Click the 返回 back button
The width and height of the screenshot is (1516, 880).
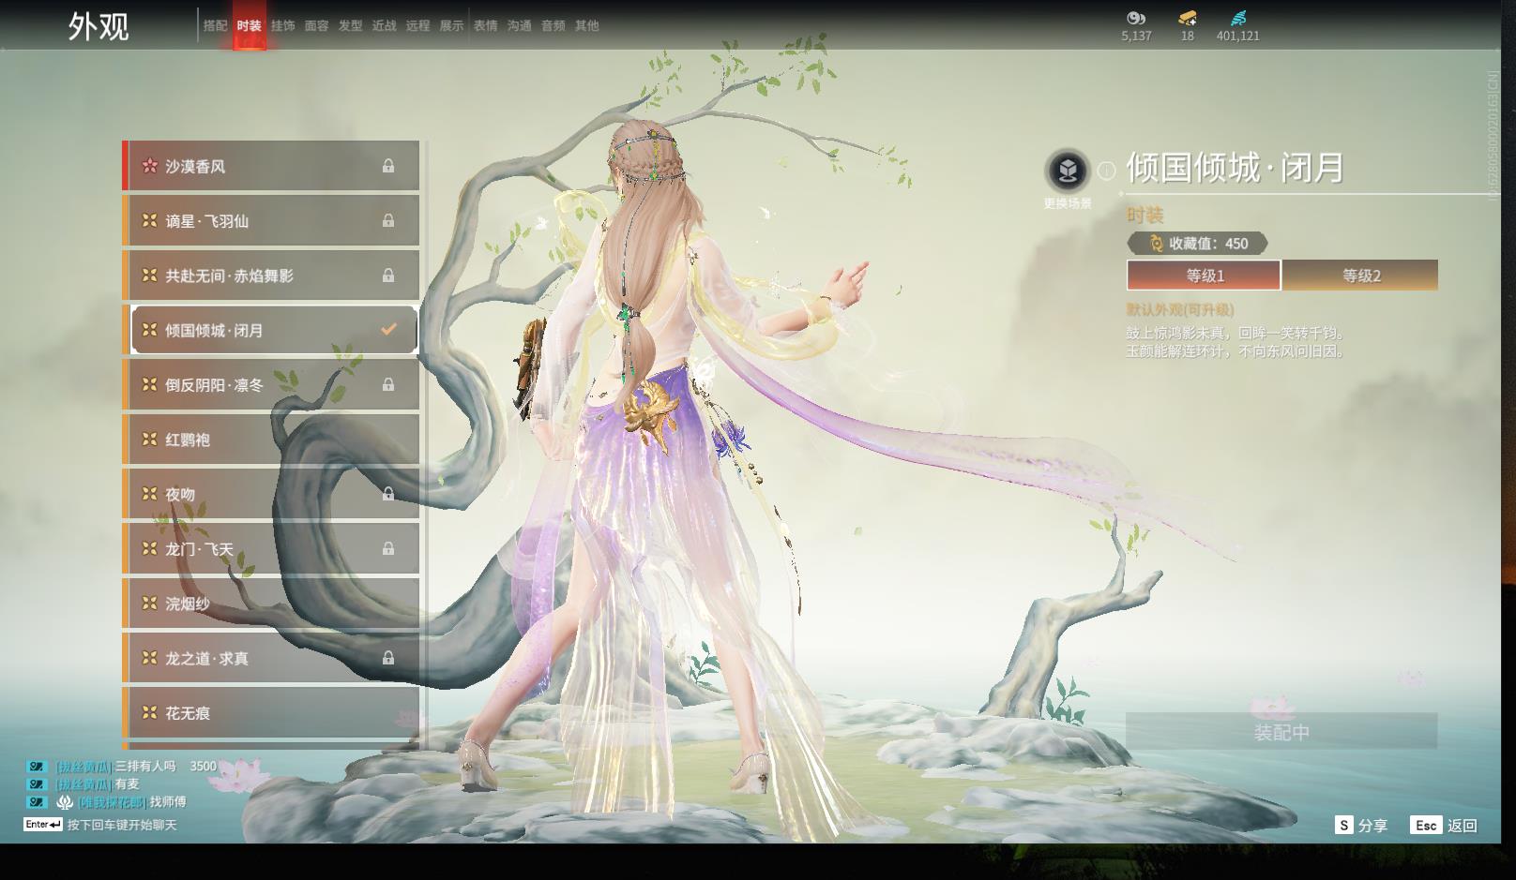click(1445, 825)
